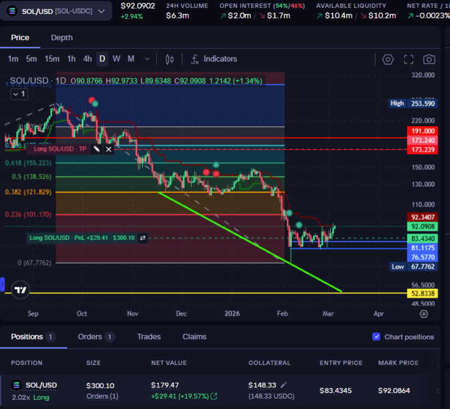Image resolution: width=450 pixels, height=409 pixels.
Task: Click the $179.47 net value
Action: [x=165, y=385]
